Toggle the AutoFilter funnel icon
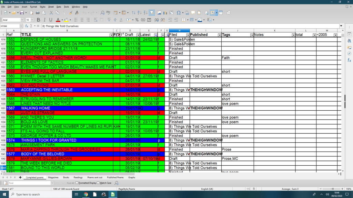Viewport: 353px width, 198px height. 152,13
